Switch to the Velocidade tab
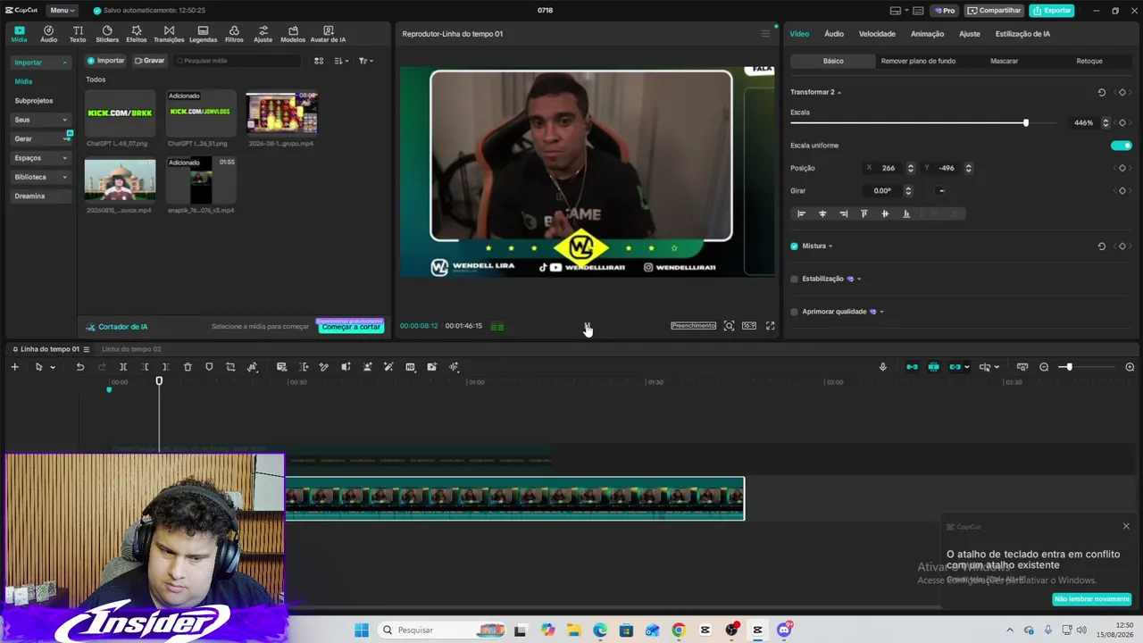1143x643 pixels. [x=877, y=34]
